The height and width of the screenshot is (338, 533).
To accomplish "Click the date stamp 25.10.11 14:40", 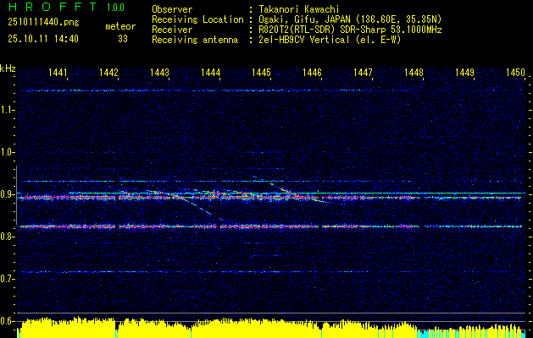I will (x=43, y=39).
